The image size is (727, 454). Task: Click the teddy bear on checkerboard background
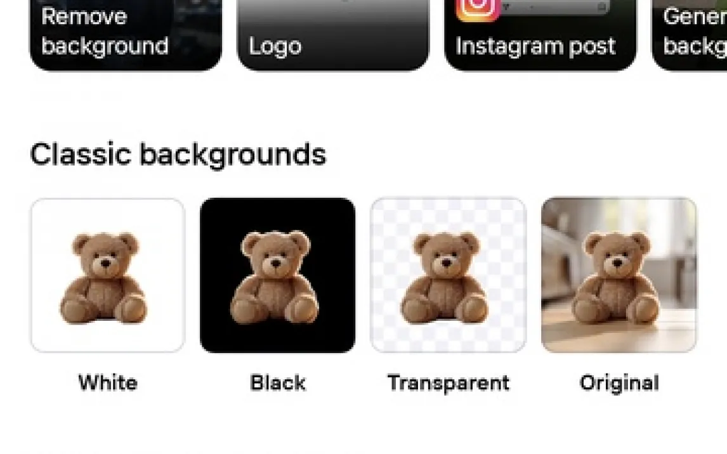click(445, 278)
